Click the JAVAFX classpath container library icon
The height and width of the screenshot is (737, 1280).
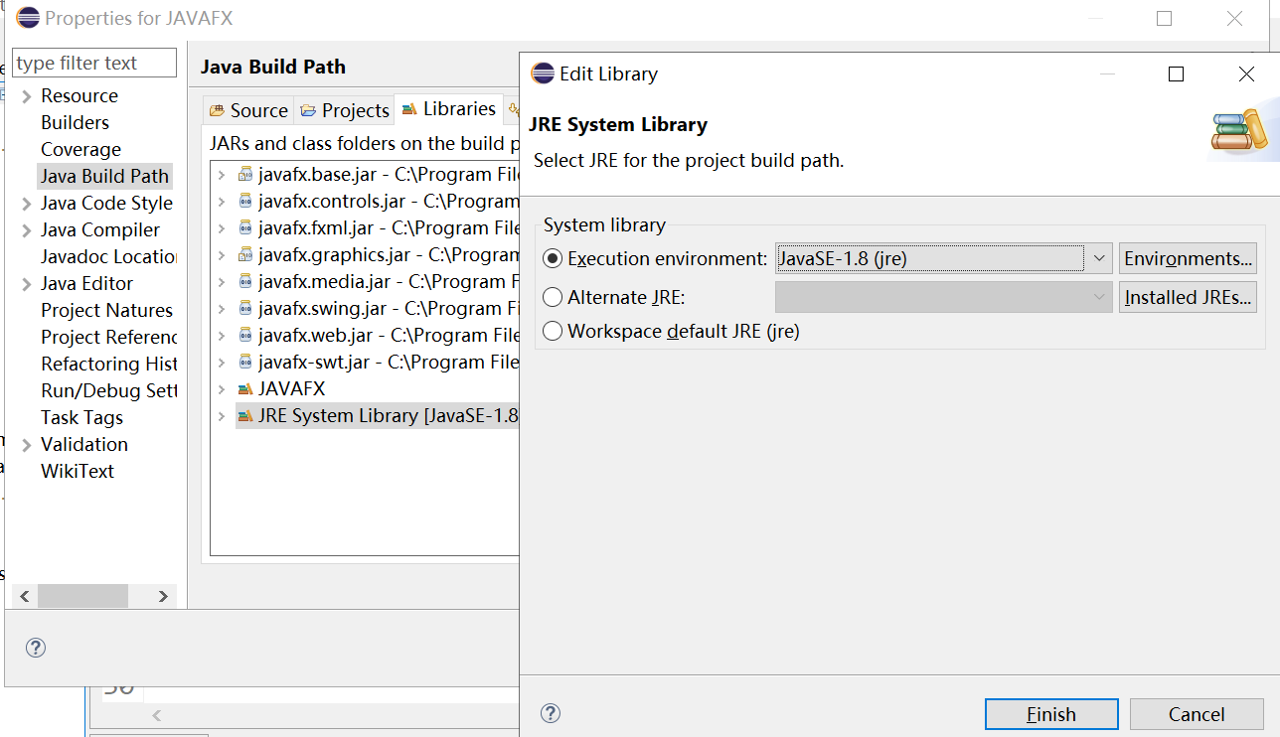(245, 388)
